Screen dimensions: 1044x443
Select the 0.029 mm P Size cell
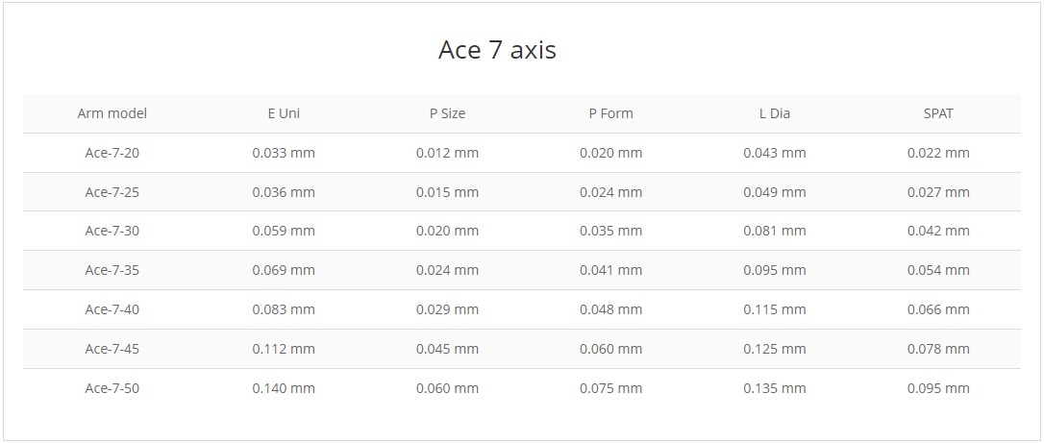447,309
